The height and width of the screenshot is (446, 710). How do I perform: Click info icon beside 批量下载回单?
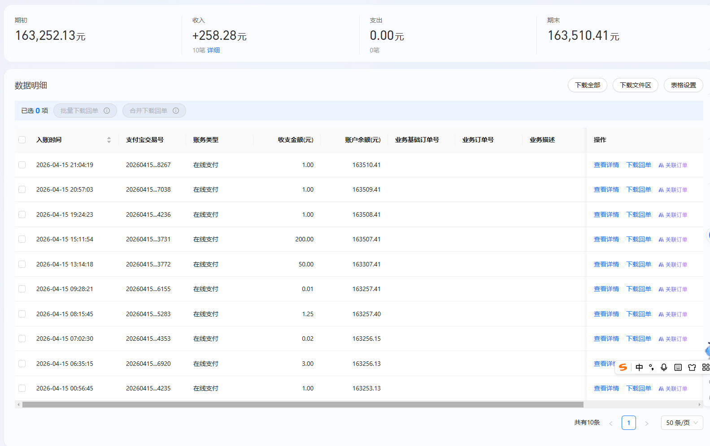[107, 111]
